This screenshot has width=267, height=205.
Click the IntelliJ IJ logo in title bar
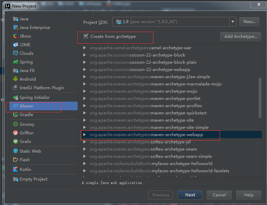[8, 6]
